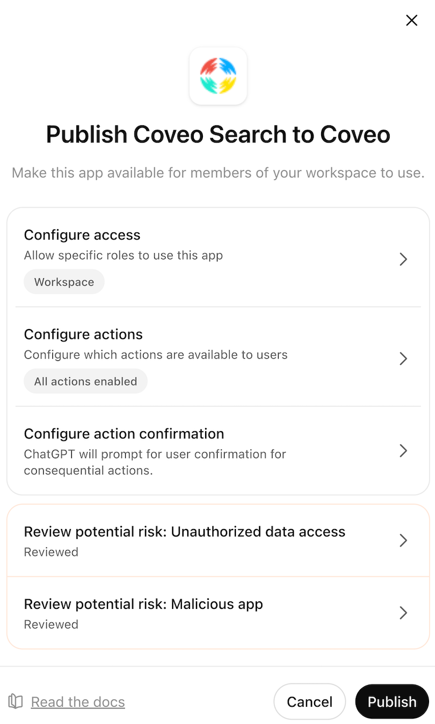Click the chevron on the Configure actions row
Viewport: 435px width, 724px height.
click(403, 358)
